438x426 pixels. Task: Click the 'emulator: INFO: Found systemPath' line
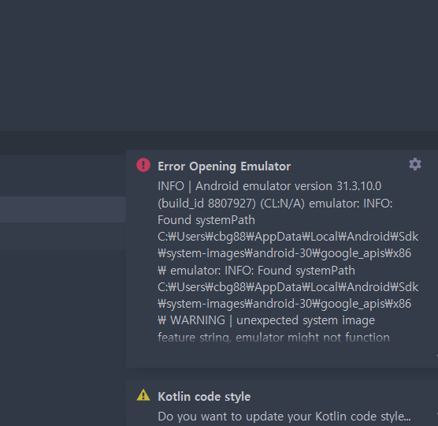262,271
